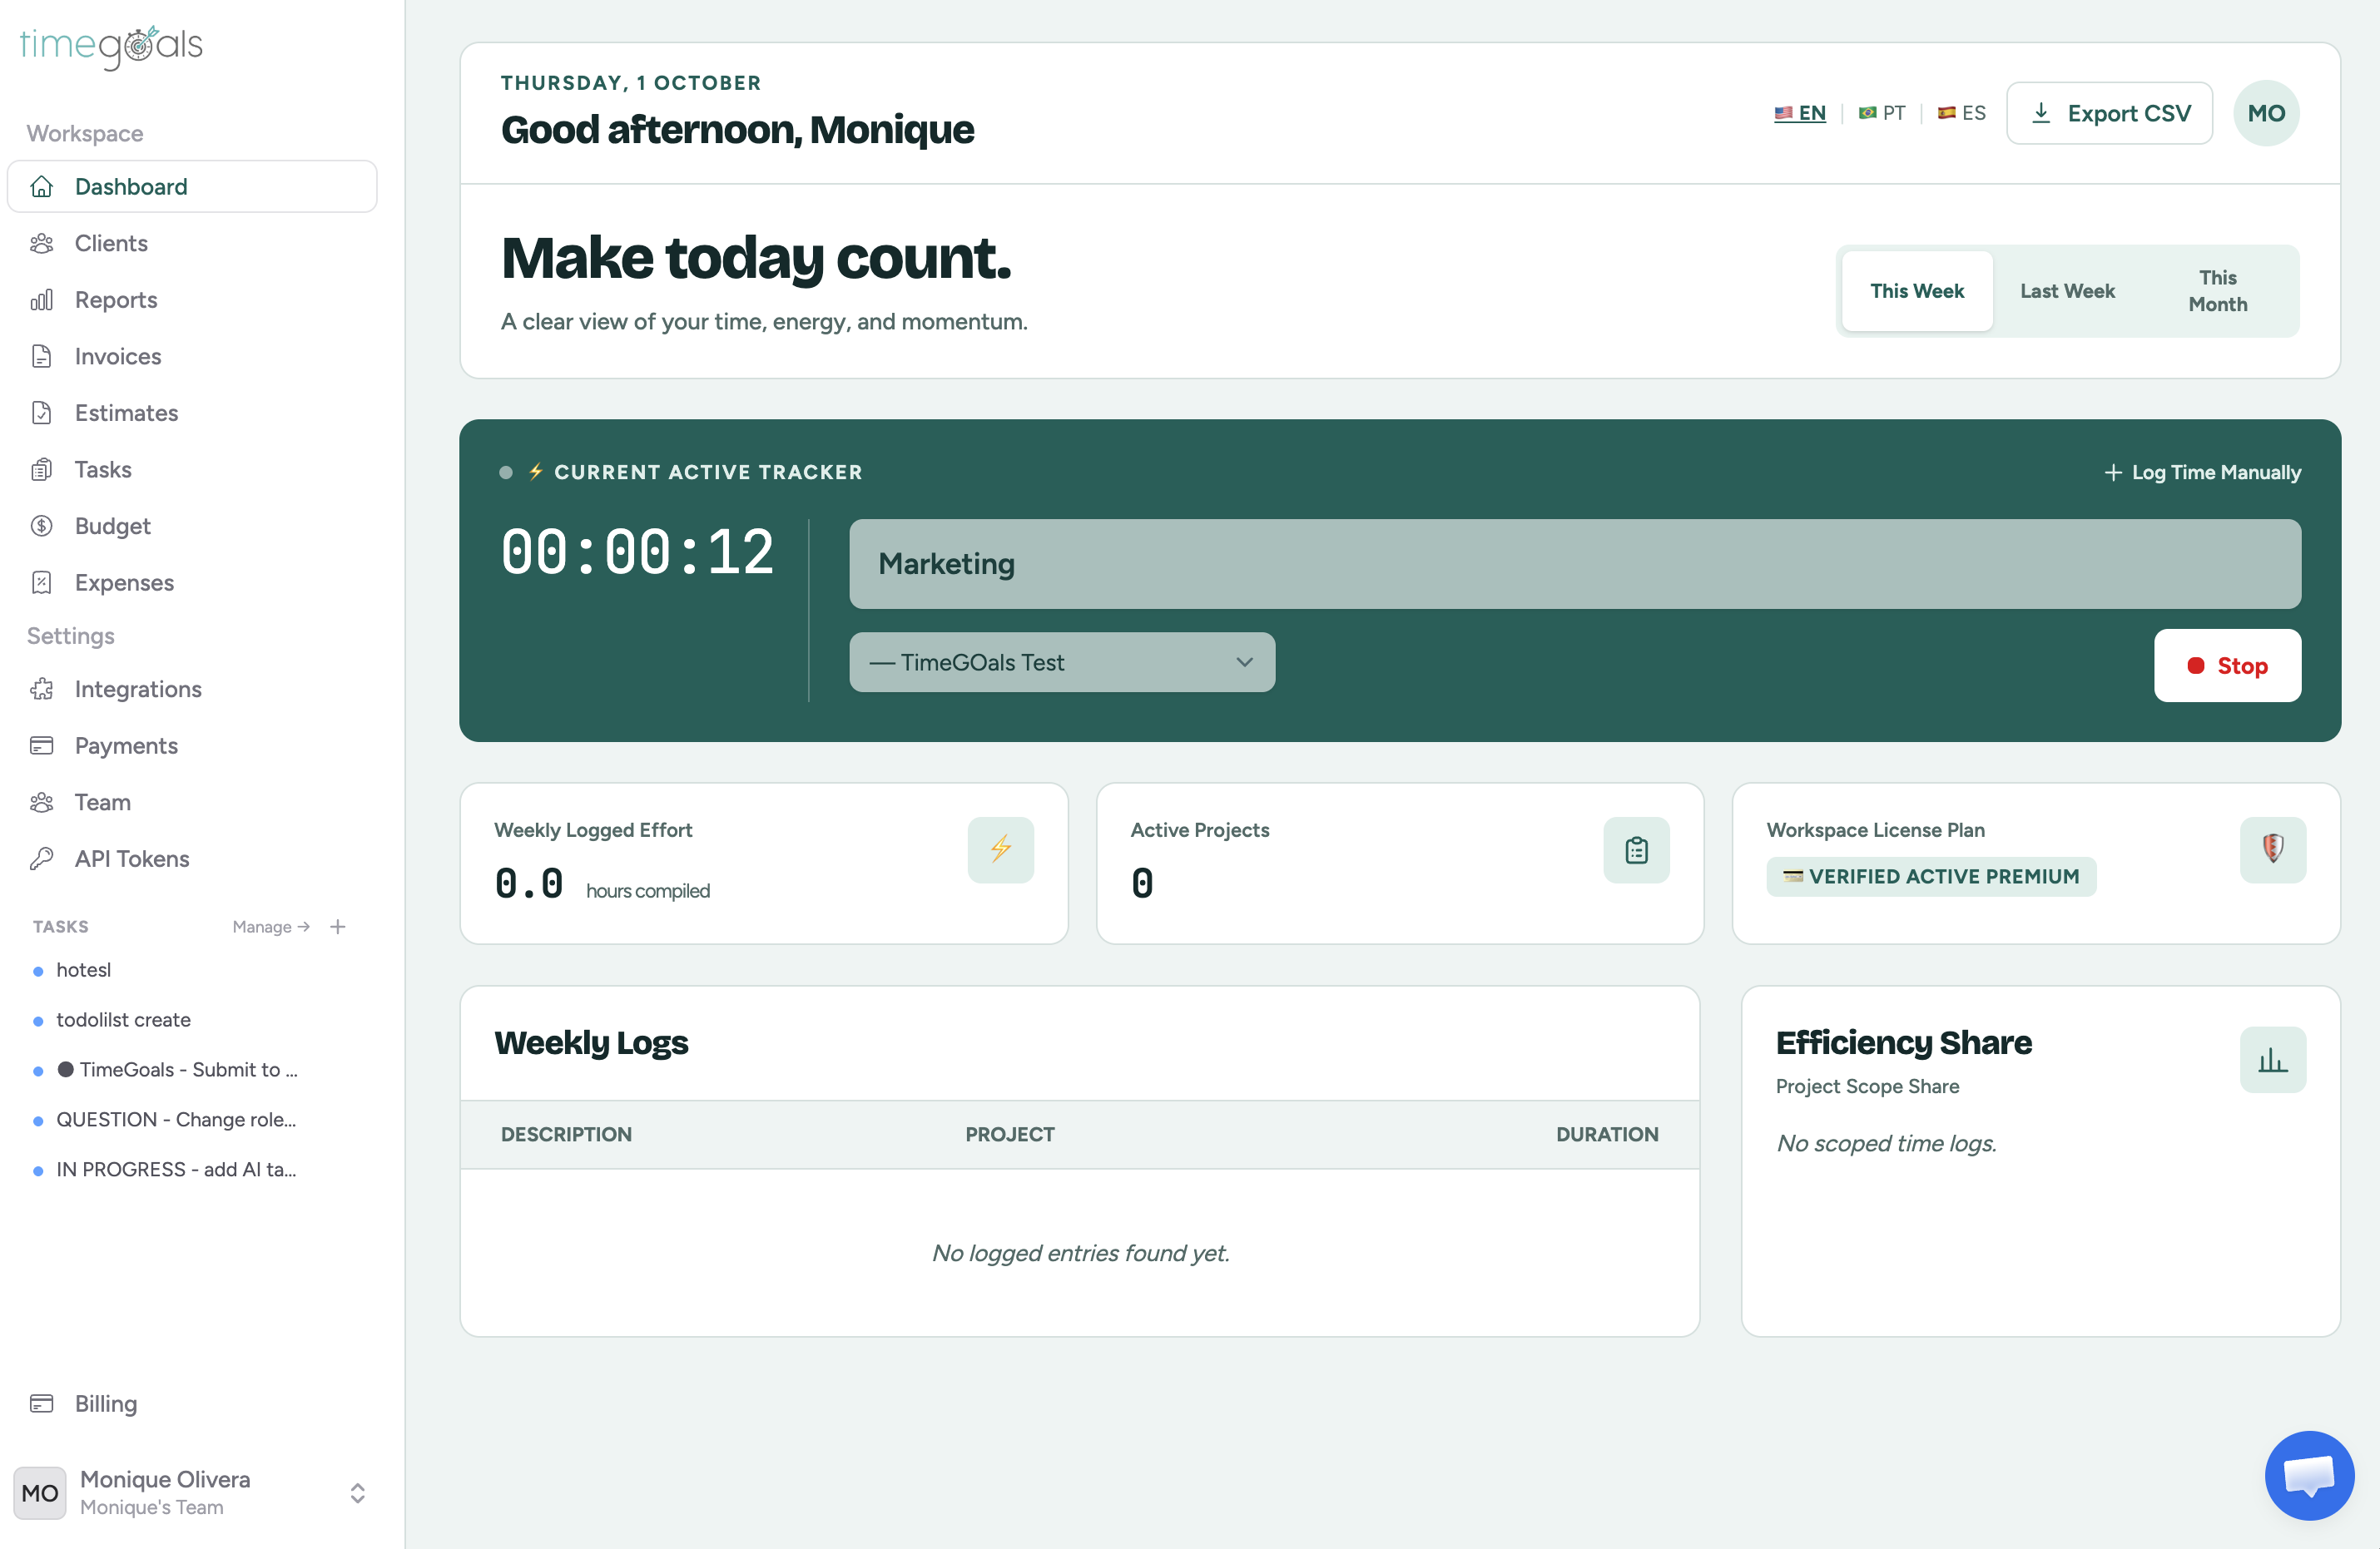This screenshot has height=1549, width=2380.
Task: Open Integrations settings
Action: click(x=192, y=689)
